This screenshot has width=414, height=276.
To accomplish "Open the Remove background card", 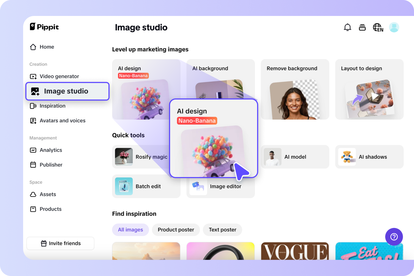I will pyautogui.click(x=295, y=89).
